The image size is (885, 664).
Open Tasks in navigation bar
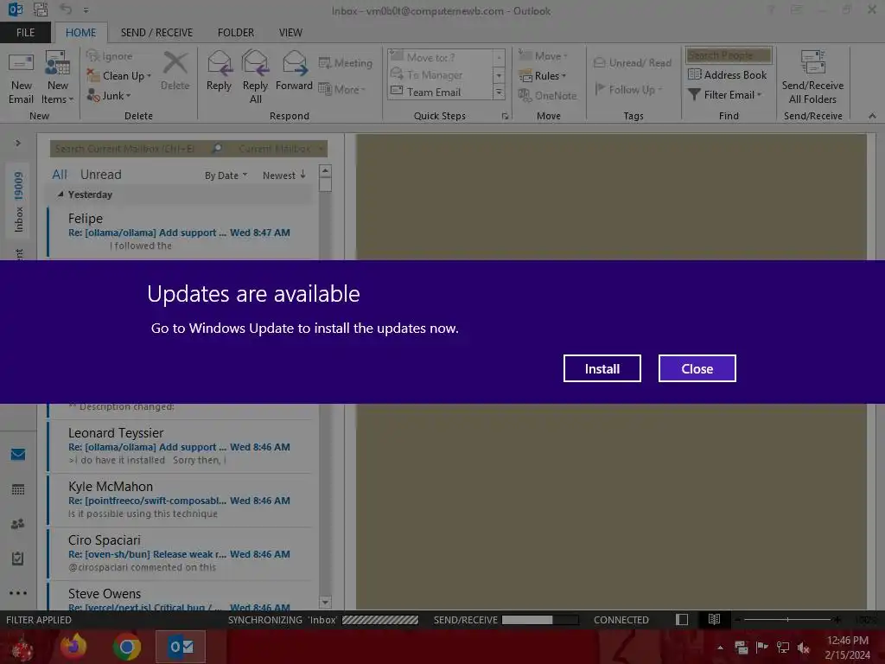pyautogui.click(x=18, y=559)
